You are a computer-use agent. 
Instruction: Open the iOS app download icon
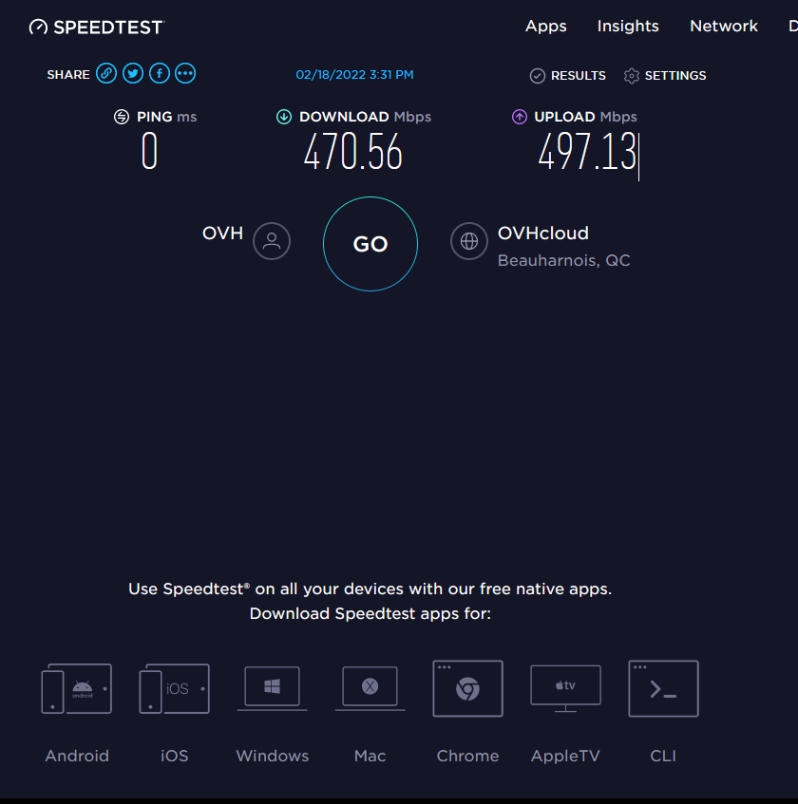(x=175, y=689)
